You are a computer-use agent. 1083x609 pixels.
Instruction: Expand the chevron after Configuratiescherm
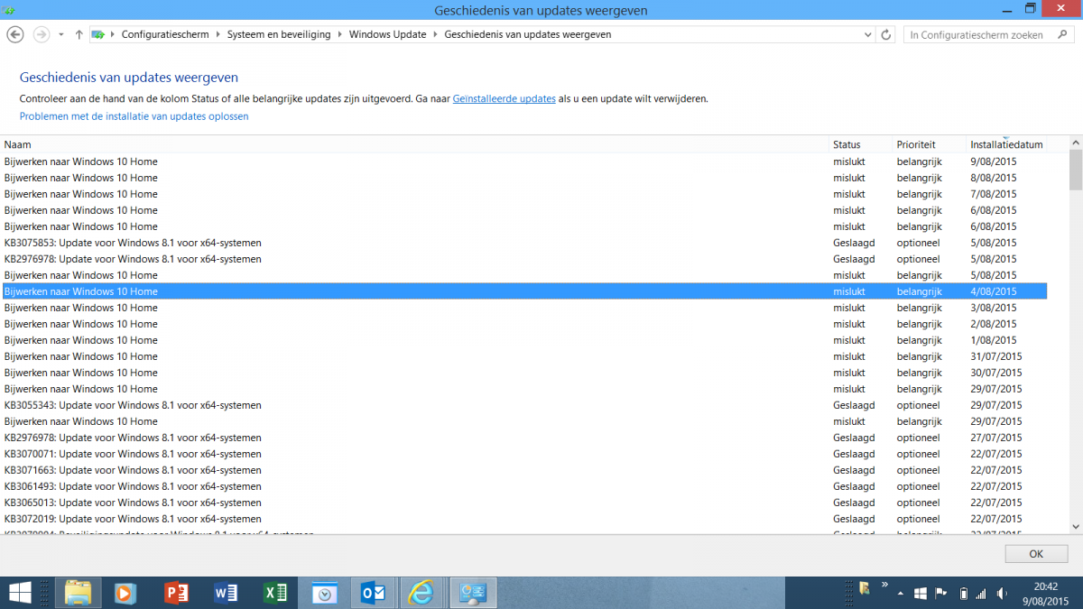[217, 34]
